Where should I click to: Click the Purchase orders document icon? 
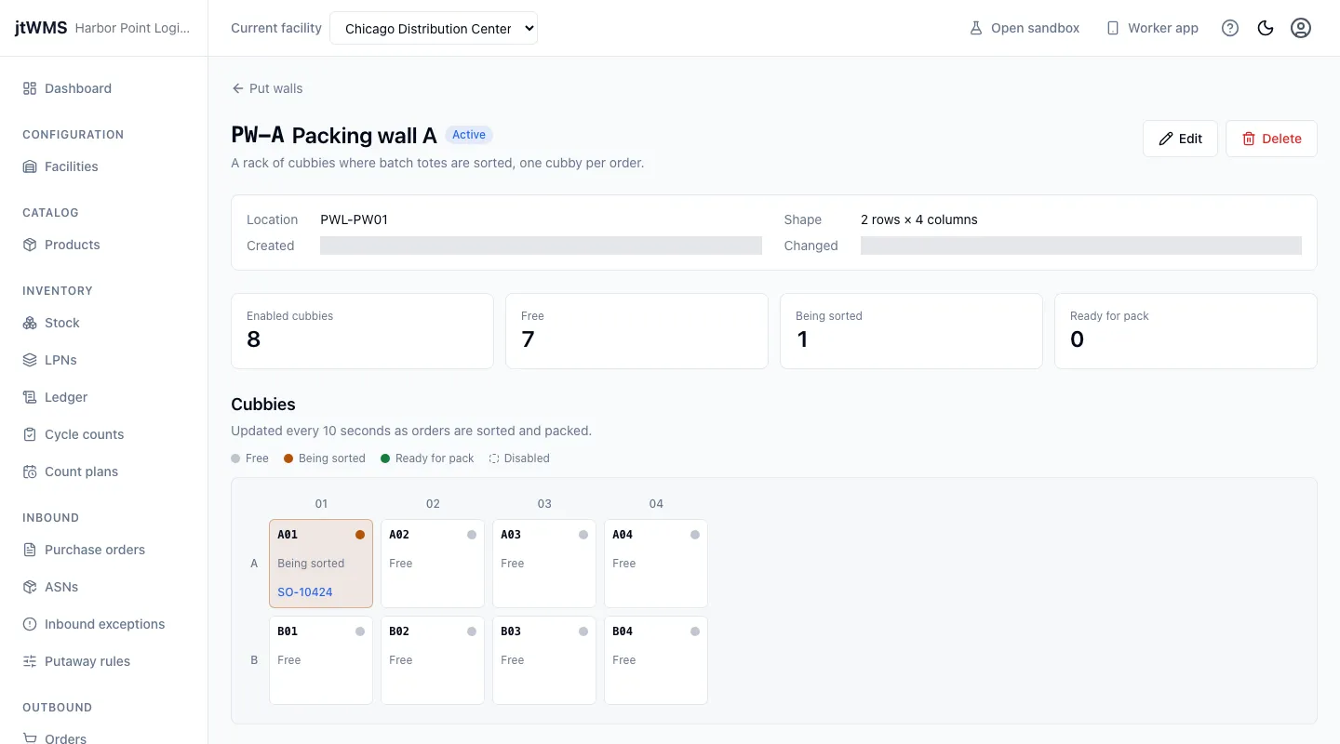coord(30,550)
